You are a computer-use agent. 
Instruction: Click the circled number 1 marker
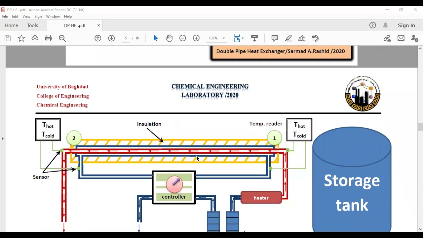click(x=274, y=138)
